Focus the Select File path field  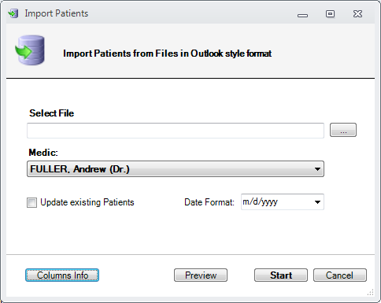point(176,131)
